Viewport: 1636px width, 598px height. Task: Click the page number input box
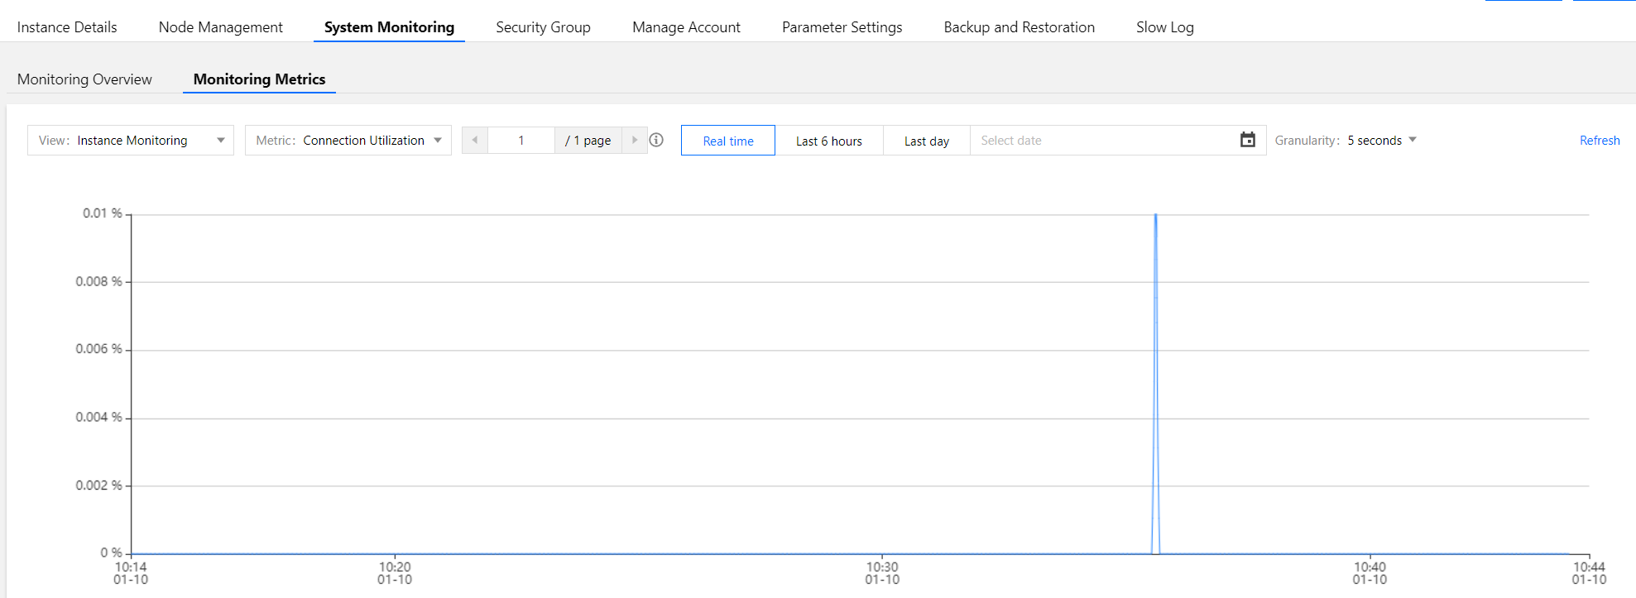[x=521, y=141]
